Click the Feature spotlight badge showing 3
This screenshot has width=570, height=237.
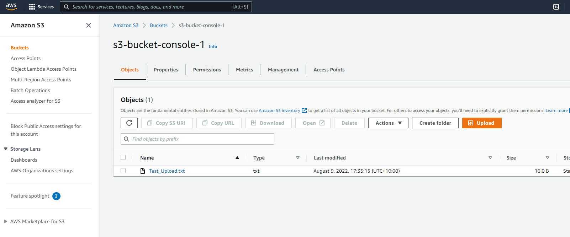[56, 196]
